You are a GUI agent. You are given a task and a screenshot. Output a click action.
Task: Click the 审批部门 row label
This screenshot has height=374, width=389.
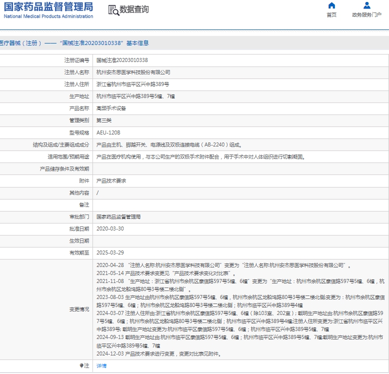tap(79, 217)
